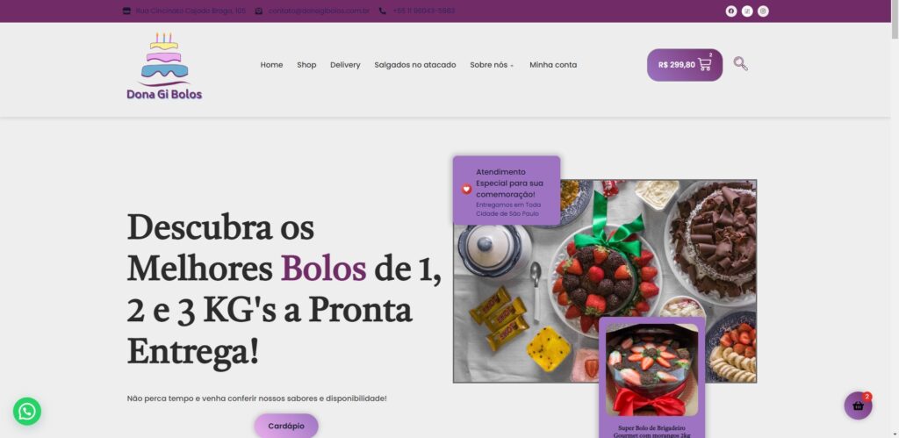This screenshot has height=438, width=899.
Task: Open the Delivery page
Action: coord(345,65)
